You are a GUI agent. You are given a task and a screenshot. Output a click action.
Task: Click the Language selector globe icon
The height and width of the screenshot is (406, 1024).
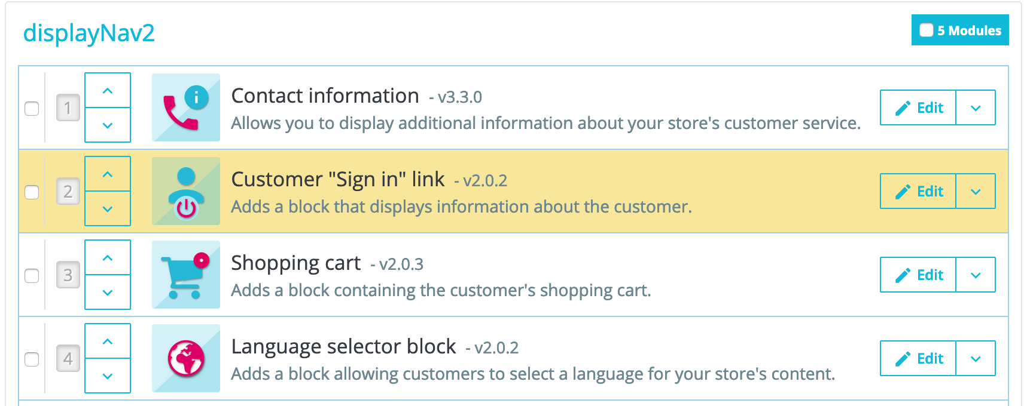pos(186,358)
